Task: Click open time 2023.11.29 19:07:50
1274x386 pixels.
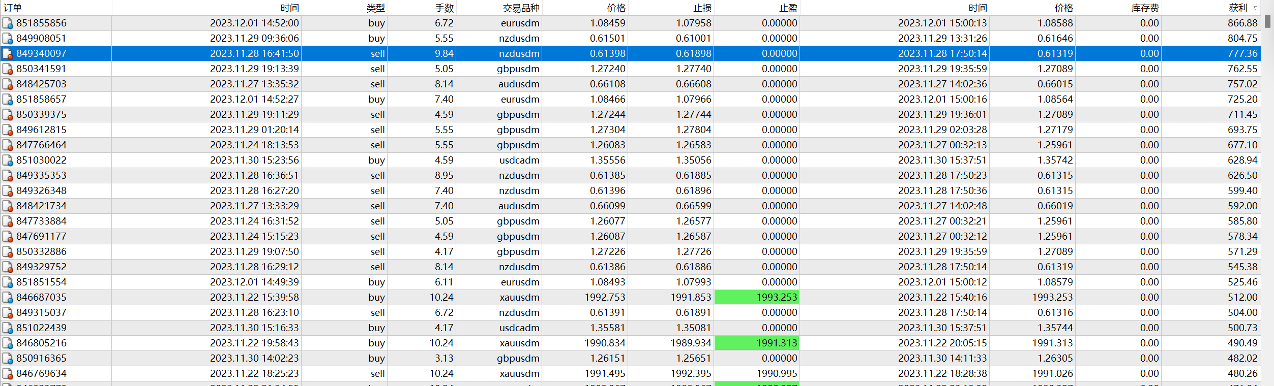Action: point(254,252)
